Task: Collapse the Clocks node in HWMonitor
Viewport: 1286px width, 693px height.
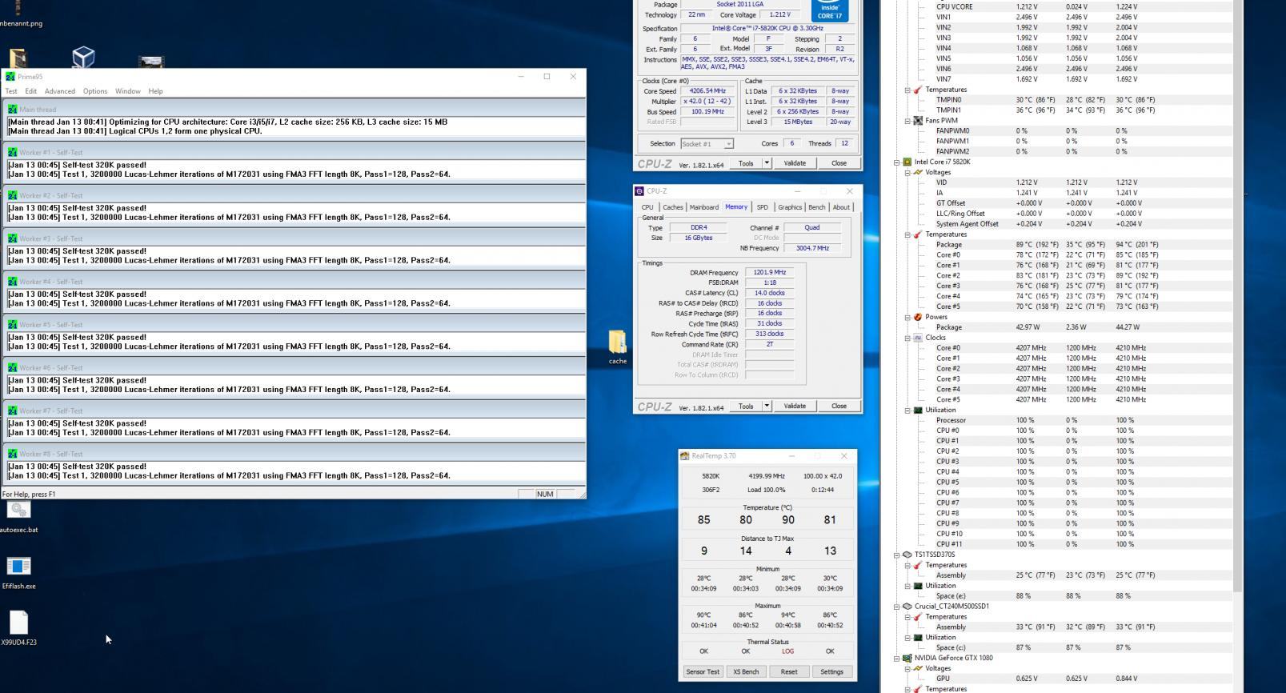Action: click(x=907, y=338)
